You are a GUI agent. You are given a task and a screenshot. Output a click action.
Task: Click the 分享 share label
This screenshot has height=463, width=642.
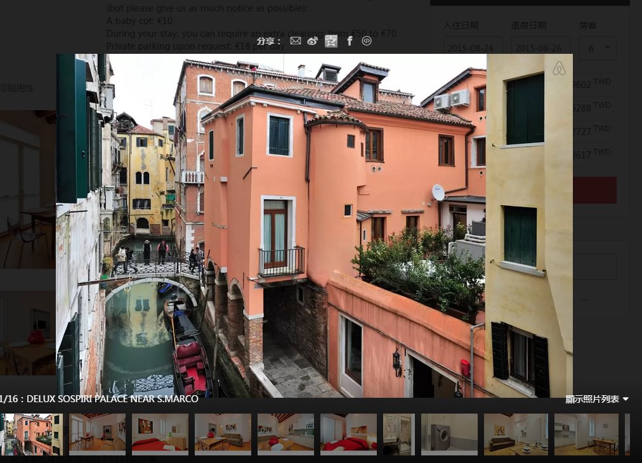(x=268, y=41)
